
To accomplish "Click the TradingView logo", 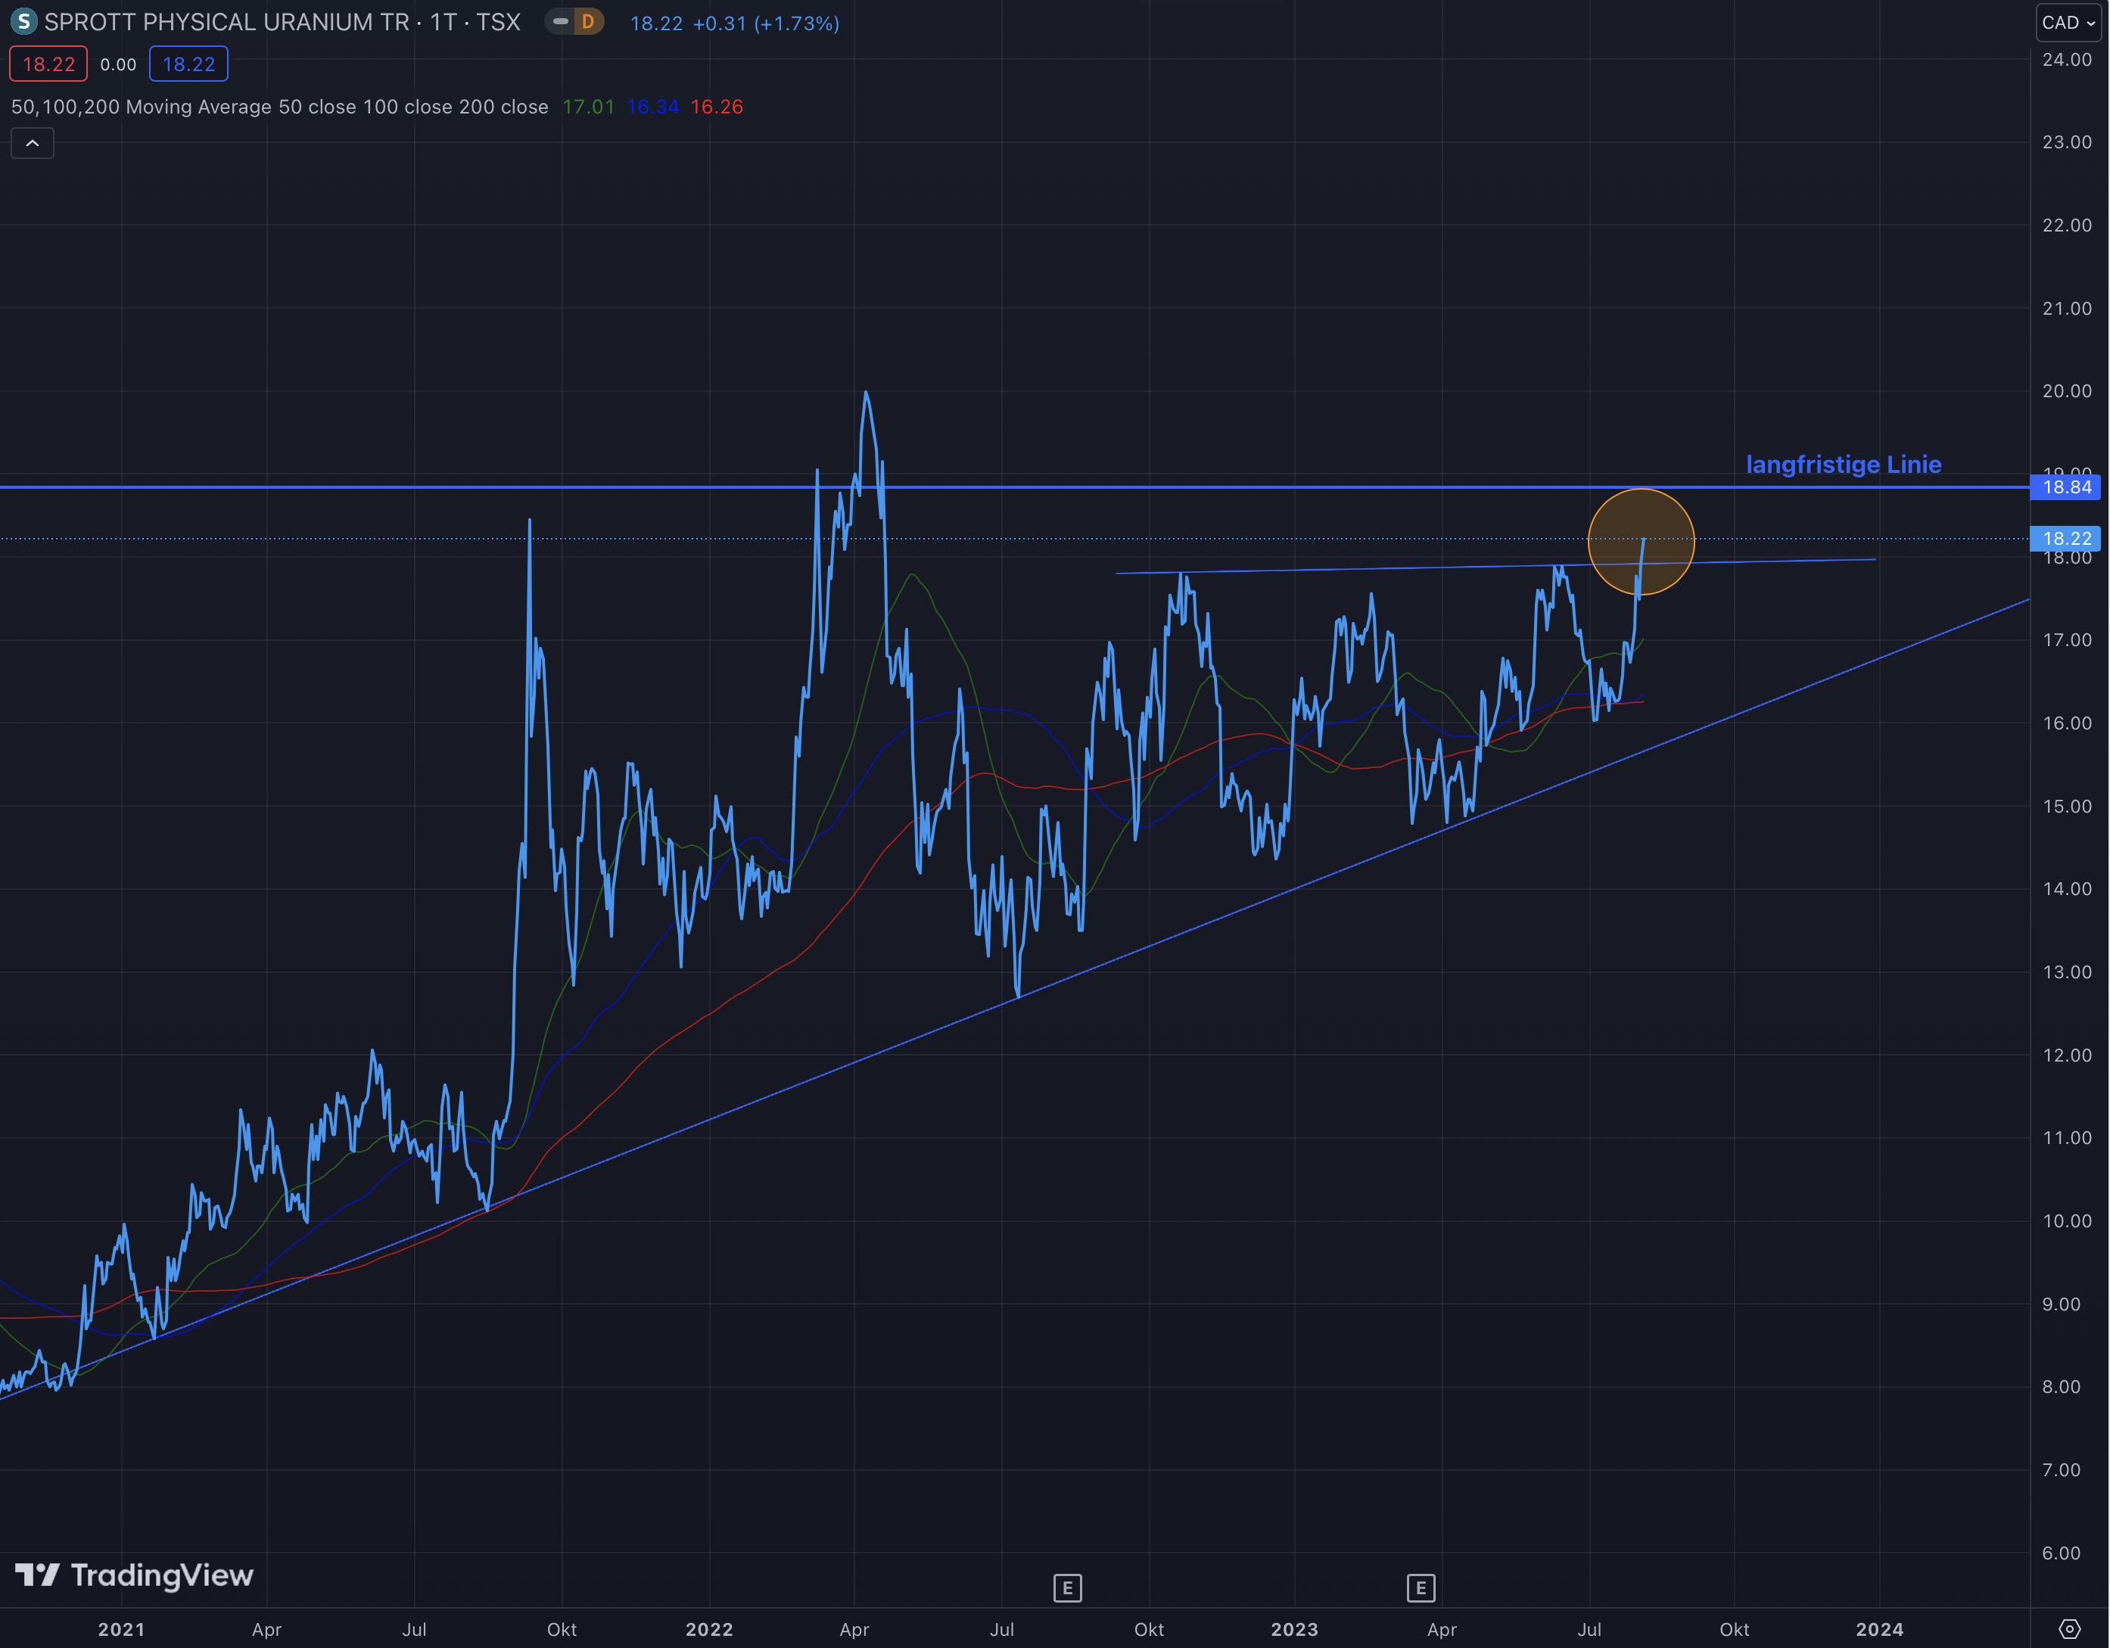I will 134,1575.
